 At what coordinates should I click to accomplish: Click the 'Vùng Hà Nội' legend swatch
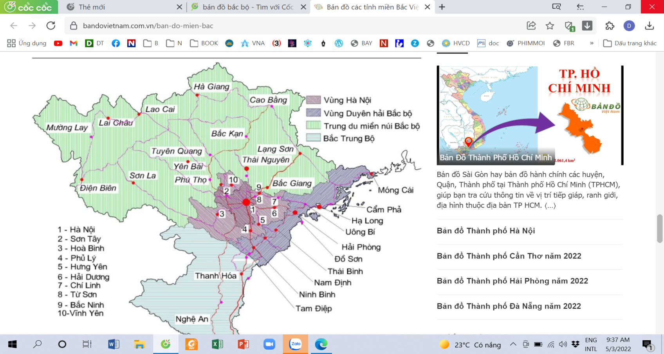tap(313, 100)
